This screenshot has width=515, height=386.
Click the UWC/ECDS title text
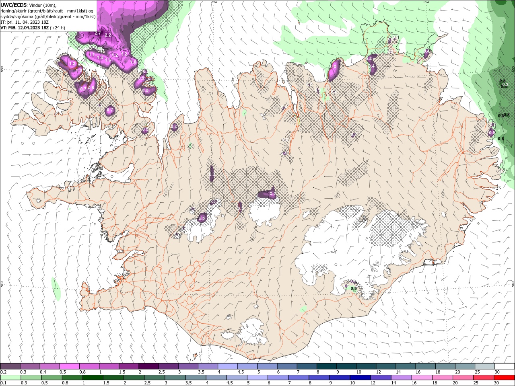(x=14, y=5)
